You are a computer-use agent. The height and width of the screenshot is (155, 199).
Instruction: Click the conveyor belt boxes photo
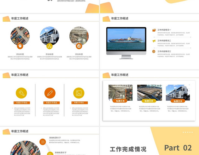pos(150,93)
